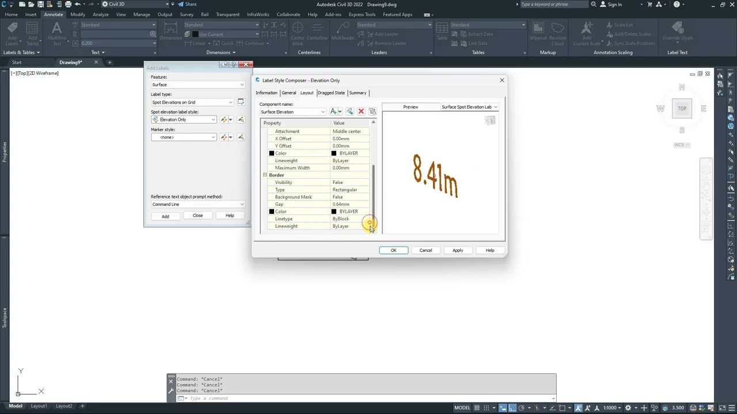Click the copy component icon beside Component name
Image resolution: width=737 pixels, height=414 pixels.
[349, 112]
